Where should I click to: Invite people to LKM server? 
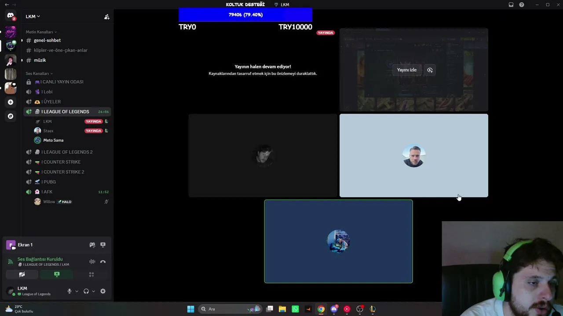106,17
